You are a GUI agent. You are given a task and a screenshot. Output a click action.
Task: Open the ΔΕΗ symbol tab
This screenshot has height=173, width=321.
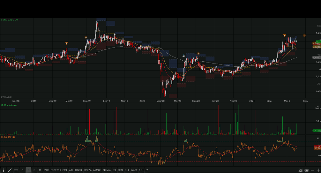141,170
